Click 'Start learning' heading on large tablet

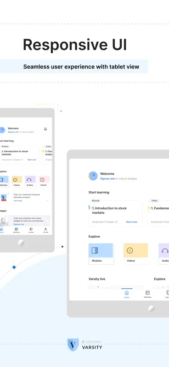coord(99,192)
